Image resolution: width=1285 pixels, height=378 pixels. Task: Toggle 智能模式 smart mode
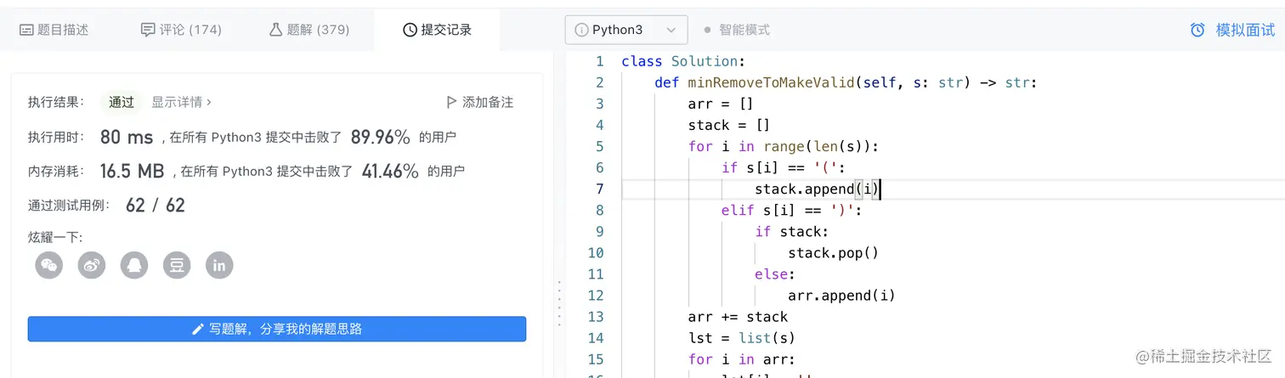[736, 30]
